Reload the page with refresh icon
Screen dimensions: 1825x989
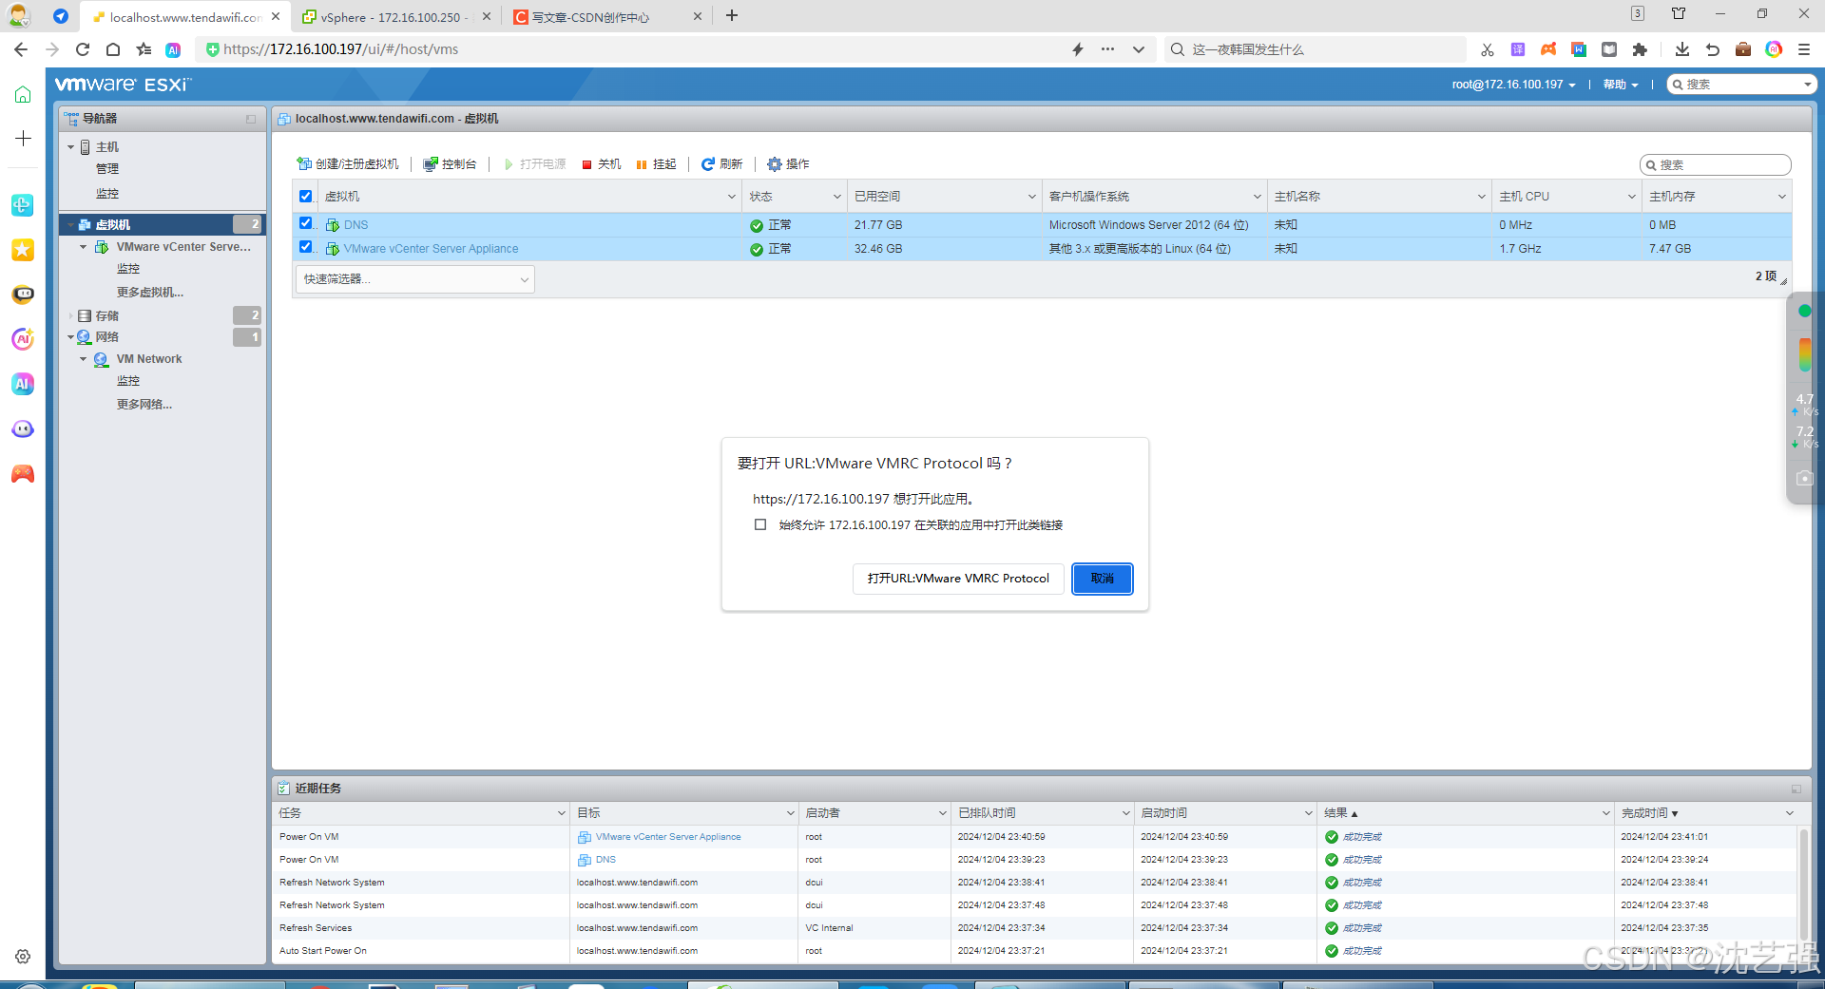coord(83,49)
